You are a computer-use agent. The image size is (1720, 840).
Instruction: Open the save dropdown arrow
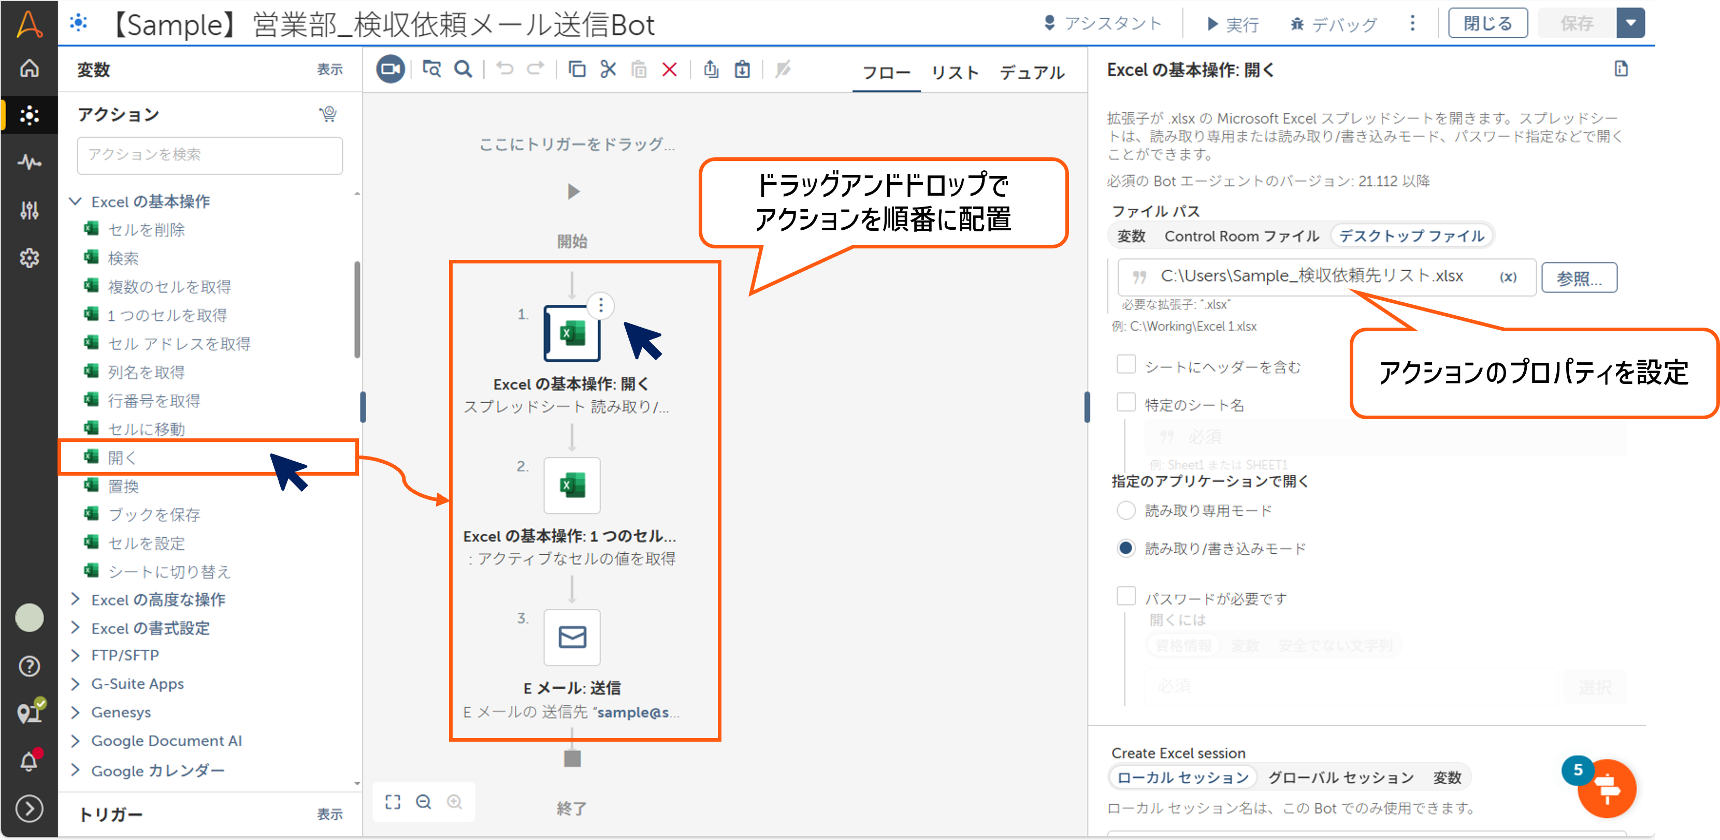point(1630,23)
